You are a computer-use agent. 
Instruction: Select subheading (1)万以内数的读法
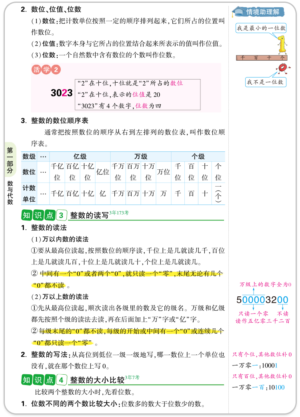[60, 239]
